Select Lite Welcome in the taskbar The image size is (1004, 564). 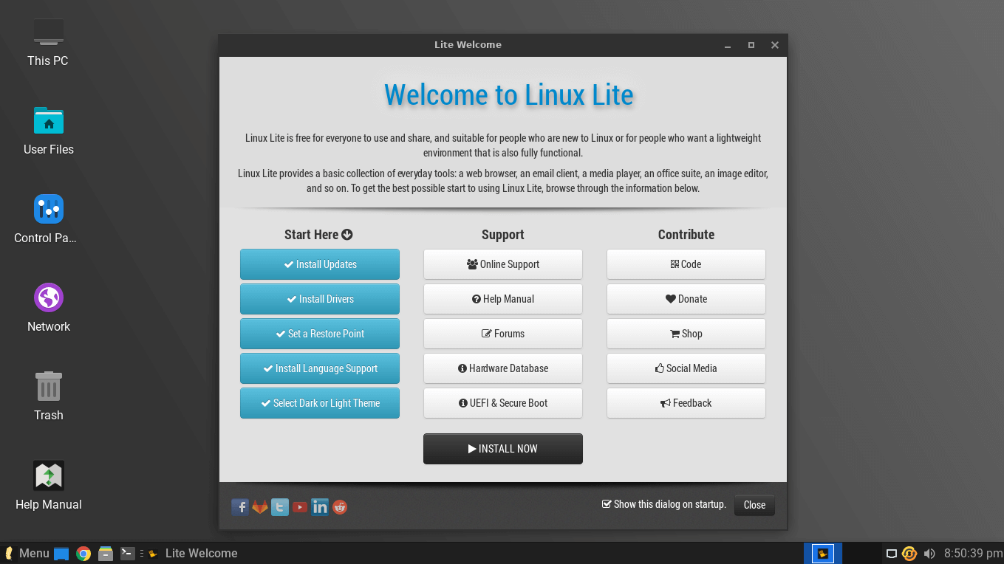(x=194, y=554)
